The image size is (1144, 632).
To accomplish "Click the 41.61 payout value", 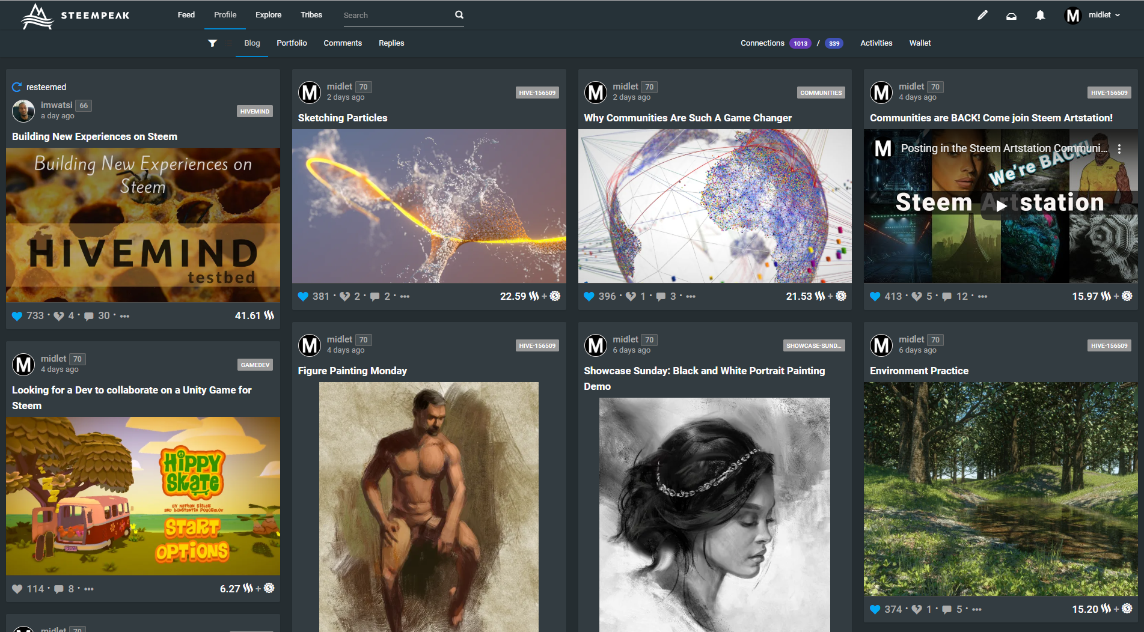I will (x=248, y=316).
